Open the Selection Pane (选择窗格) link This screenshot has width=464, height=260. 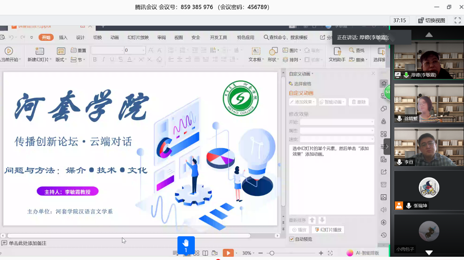coord(300,84)
